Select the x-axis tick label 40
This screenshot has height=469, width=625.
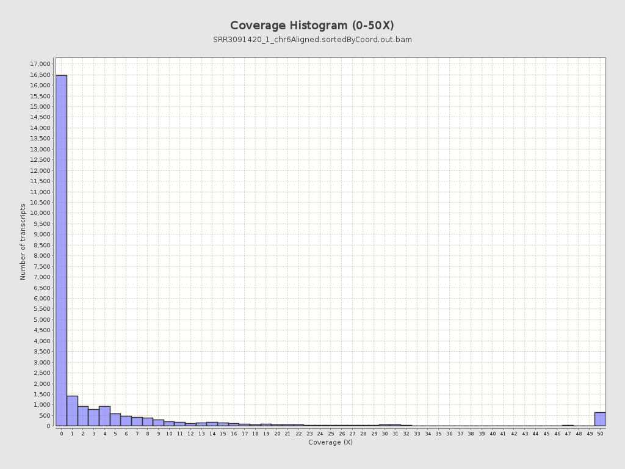[493, 434]
